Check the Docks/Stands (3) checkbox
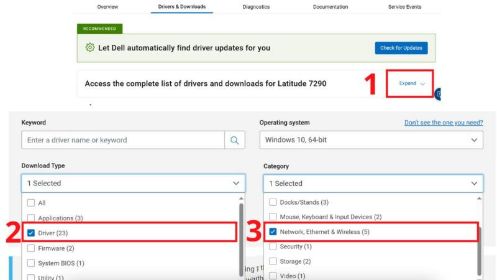497x280 pixels. click(273, 202)
